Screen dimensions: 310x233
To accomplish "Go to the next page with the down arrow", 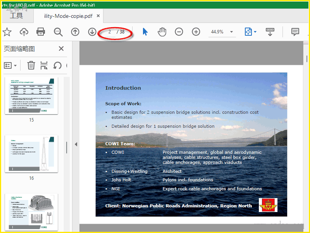I will (x=92, y=32).
